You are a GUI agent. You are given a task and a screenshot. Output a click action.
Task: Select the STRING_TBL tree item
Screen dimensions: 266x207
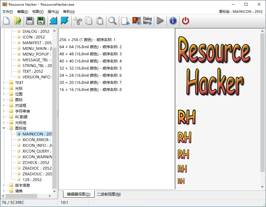[35, 66]
